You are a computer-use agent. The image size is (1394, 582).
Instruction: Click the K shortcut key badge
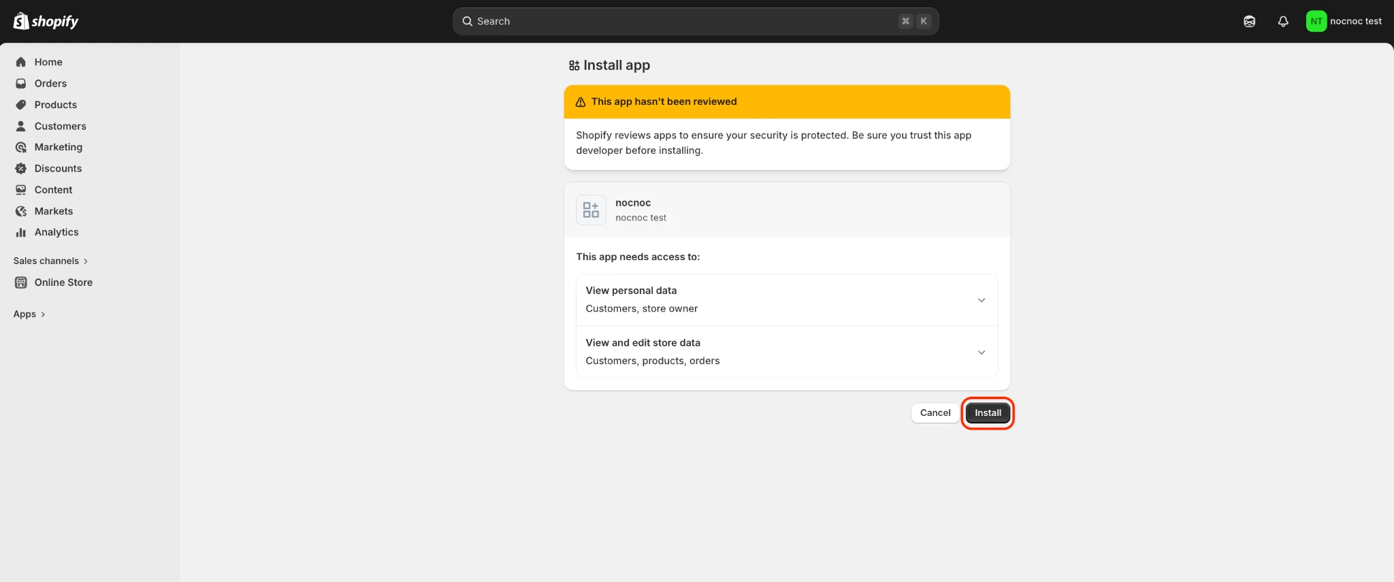[924, 21]
